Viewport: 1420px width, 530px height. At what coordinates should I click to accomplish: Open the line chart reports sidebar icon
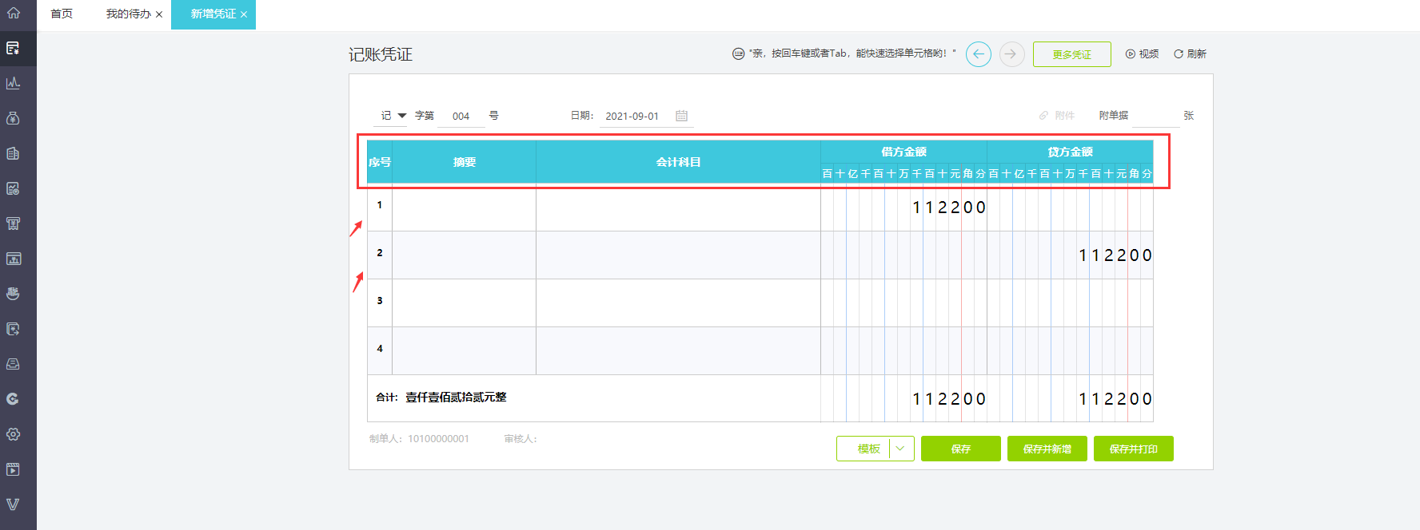pos(14,83)
